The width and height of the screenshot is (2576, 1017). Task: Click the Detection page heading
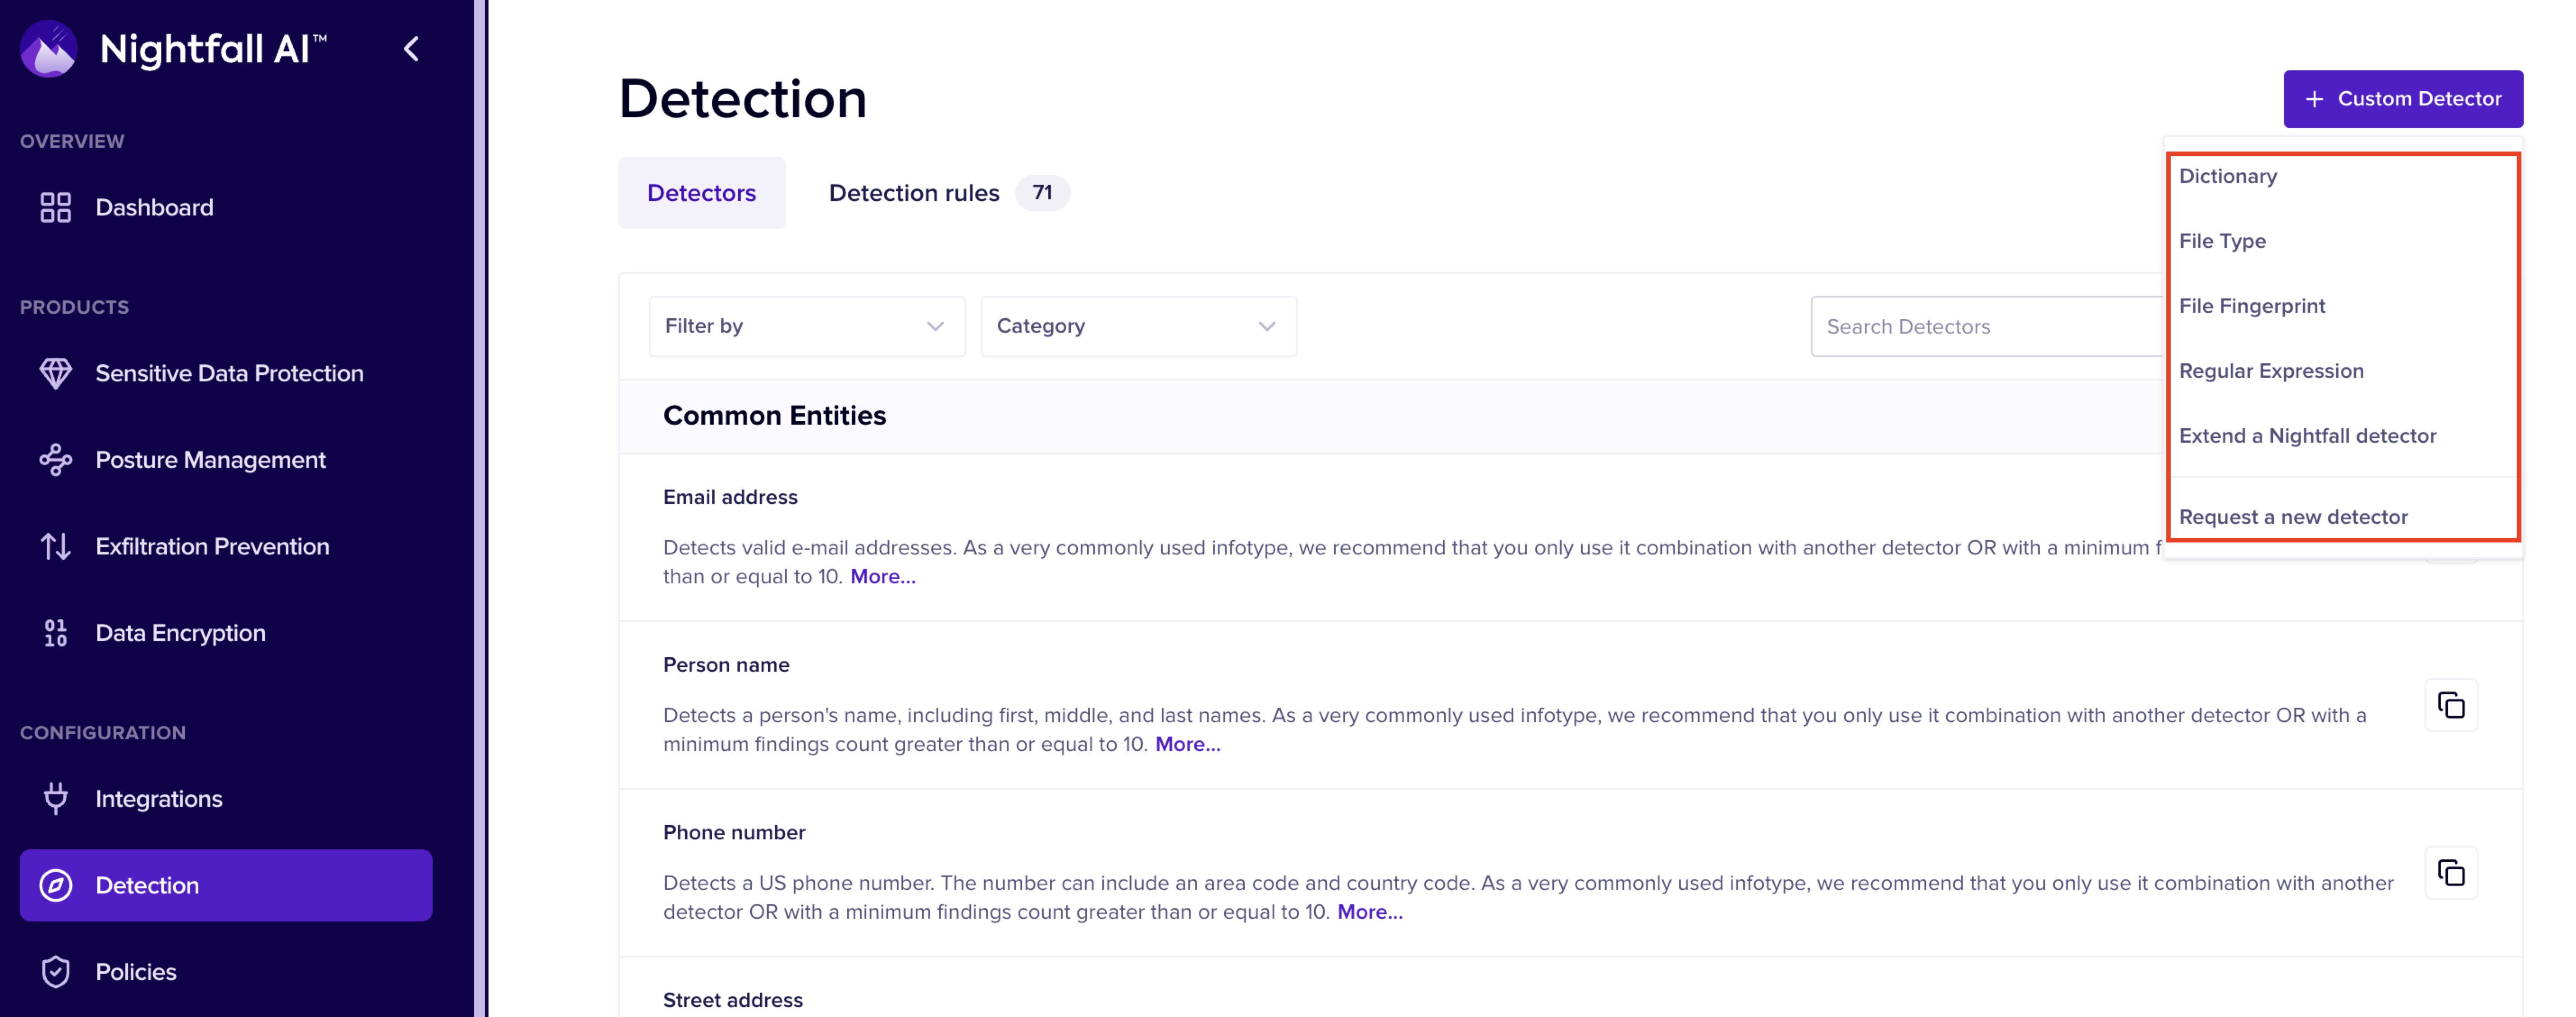pyautogui.click(x=743, y=99)
